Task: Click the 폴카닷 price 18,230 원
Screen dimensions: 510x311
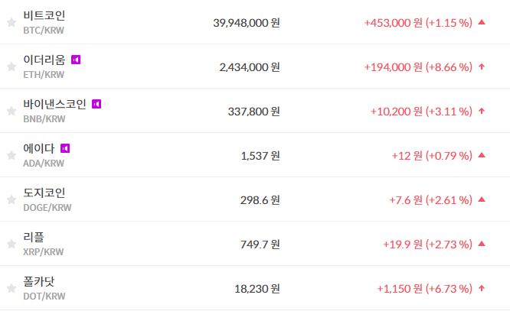Action: pyautogui.click(x=257, y=288)
